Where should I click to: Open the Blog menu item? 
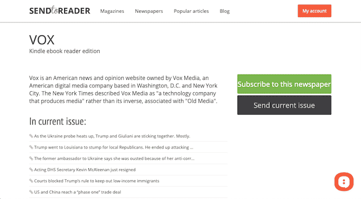pyautogui.click(x=225, y=11)
